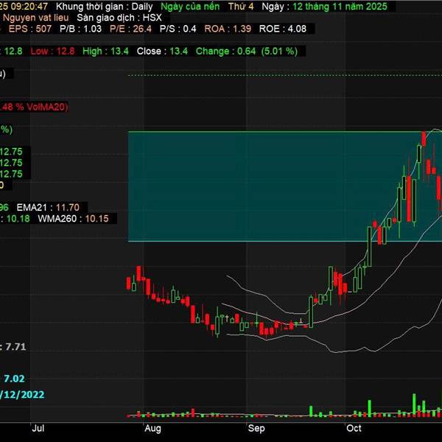The height and width of the screenshot is (442, 442).
Task: Select the 'Ngày của nến' text
Action: tap(190, 7)
